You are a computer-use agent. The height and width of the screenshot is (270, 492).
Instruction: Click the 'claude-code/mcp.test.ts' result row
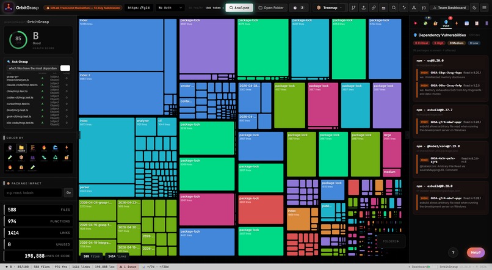tap(38, 85)
